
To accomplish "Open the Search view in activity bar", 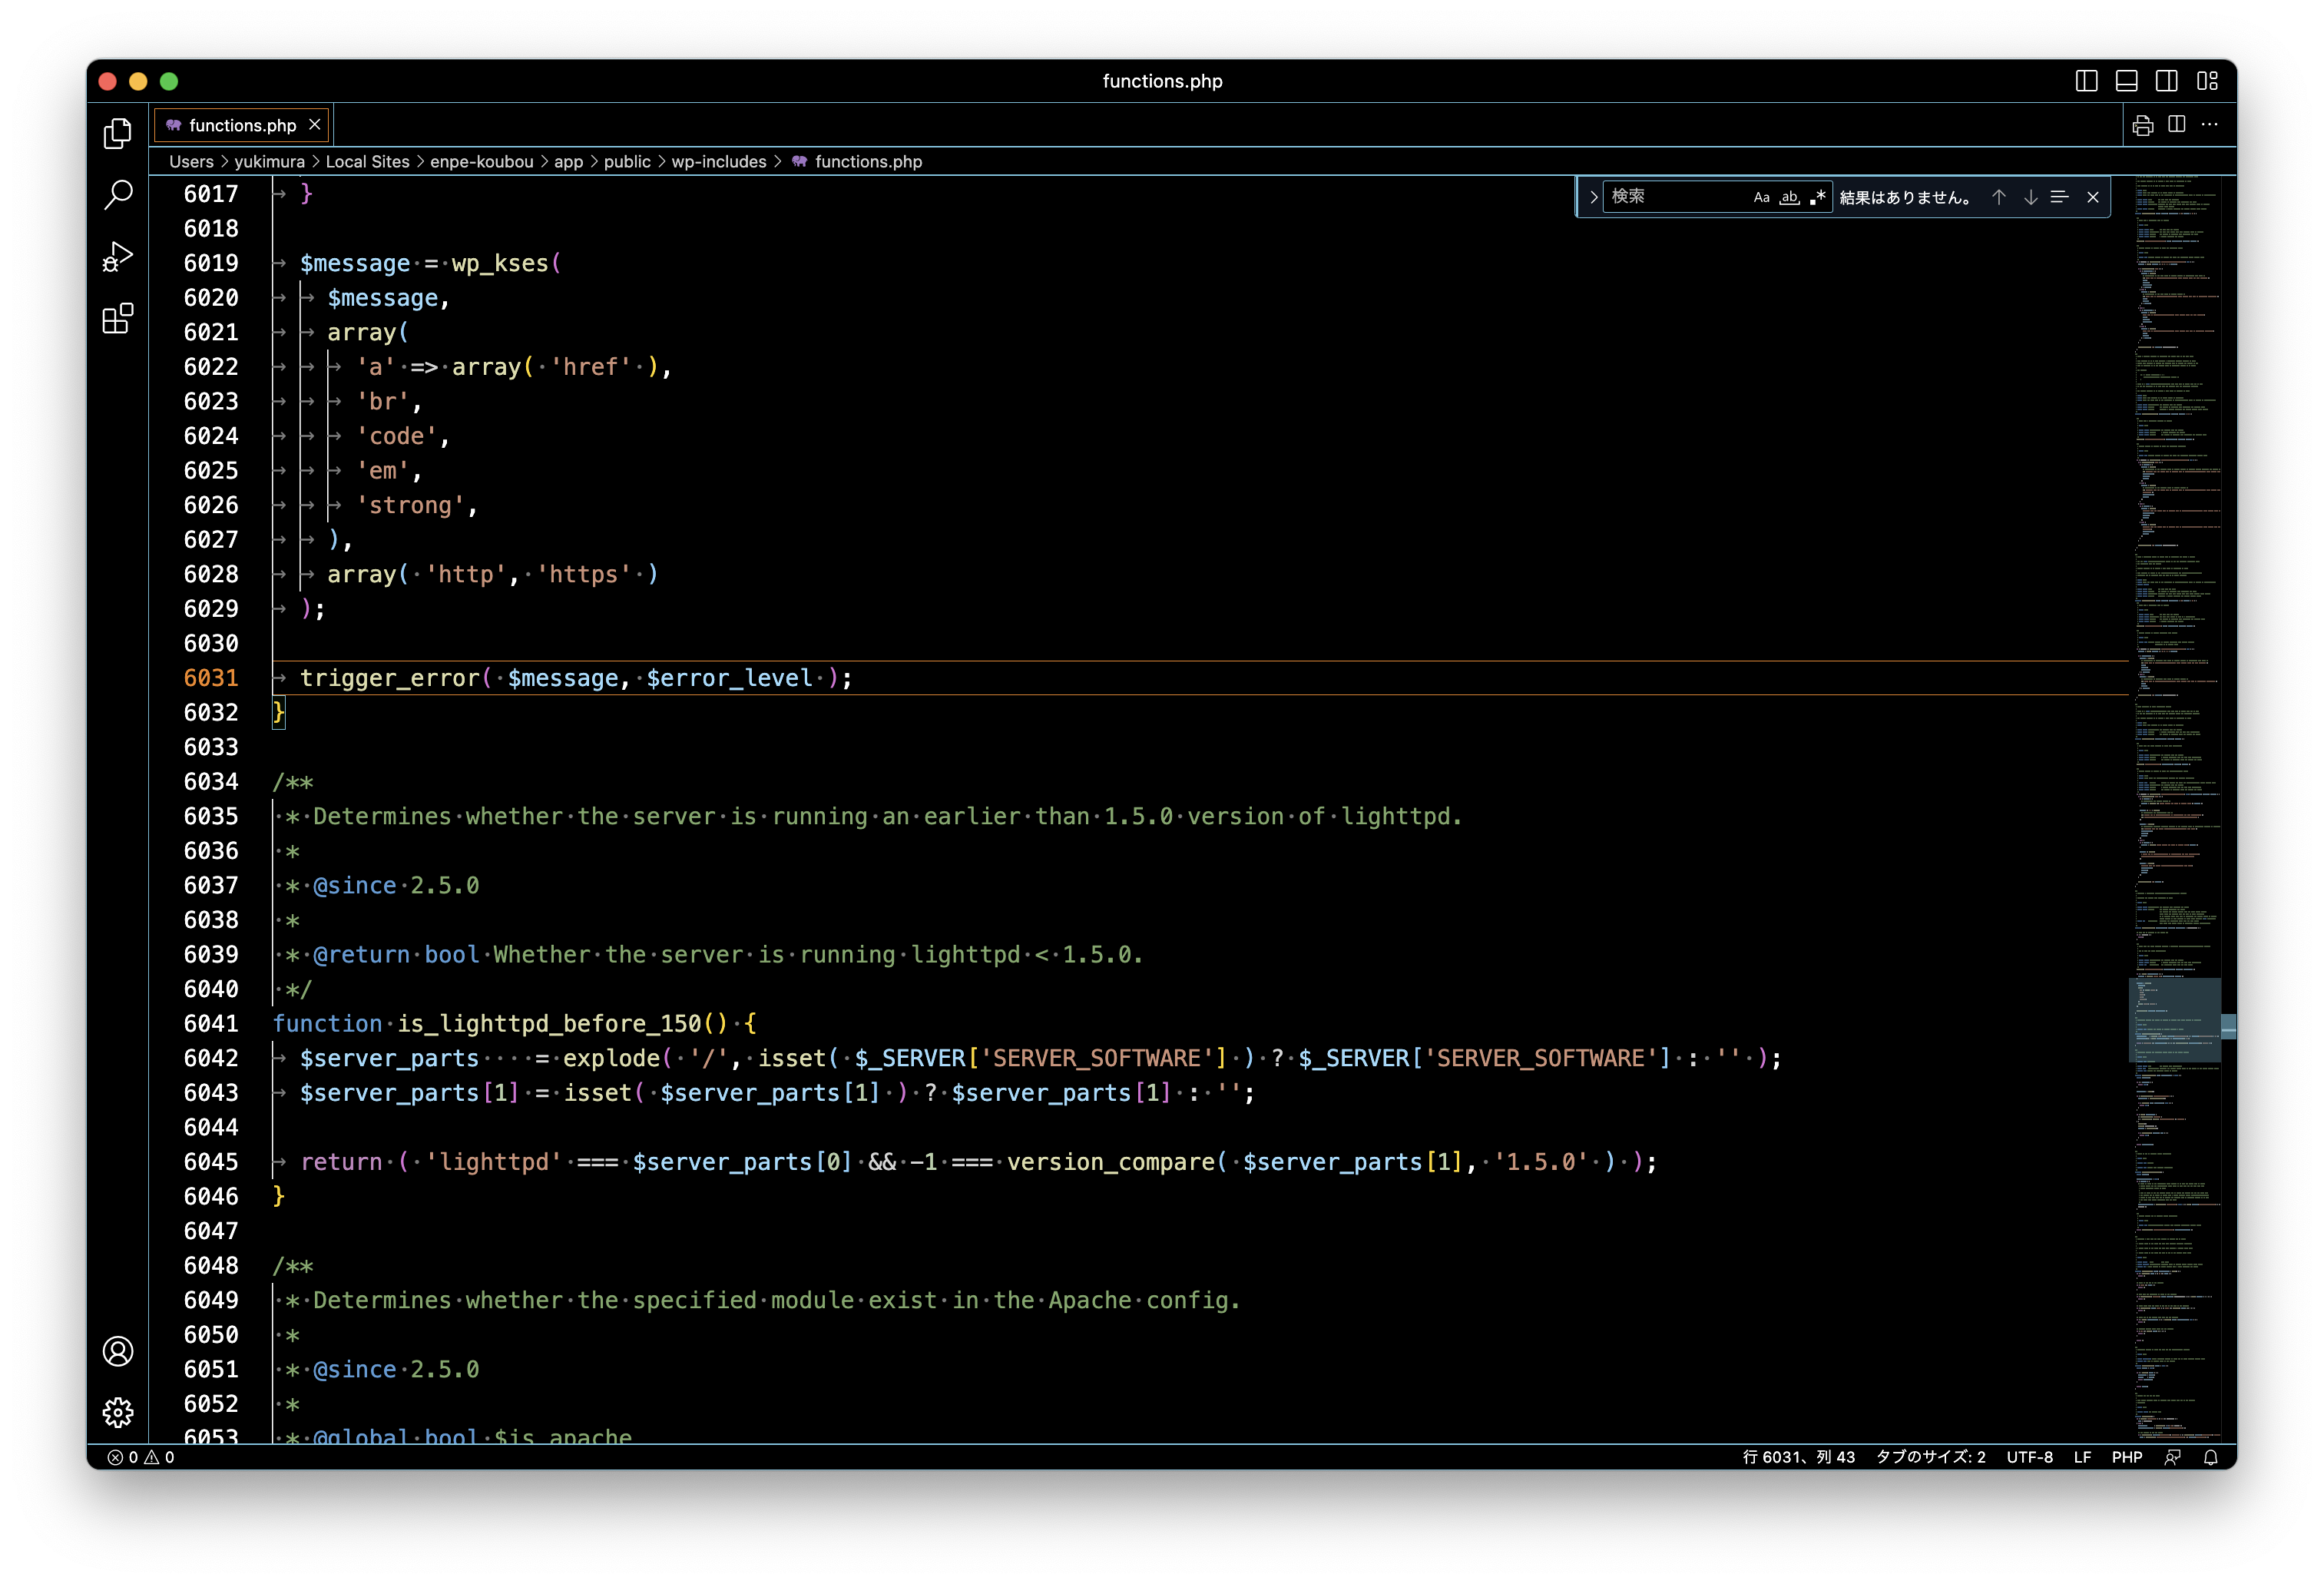I will coord(118,195).
